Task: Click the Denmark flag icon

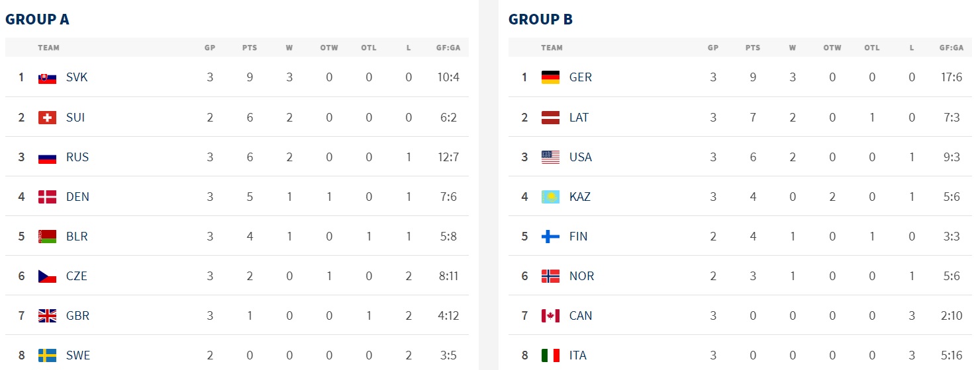Action: point(47,196)
